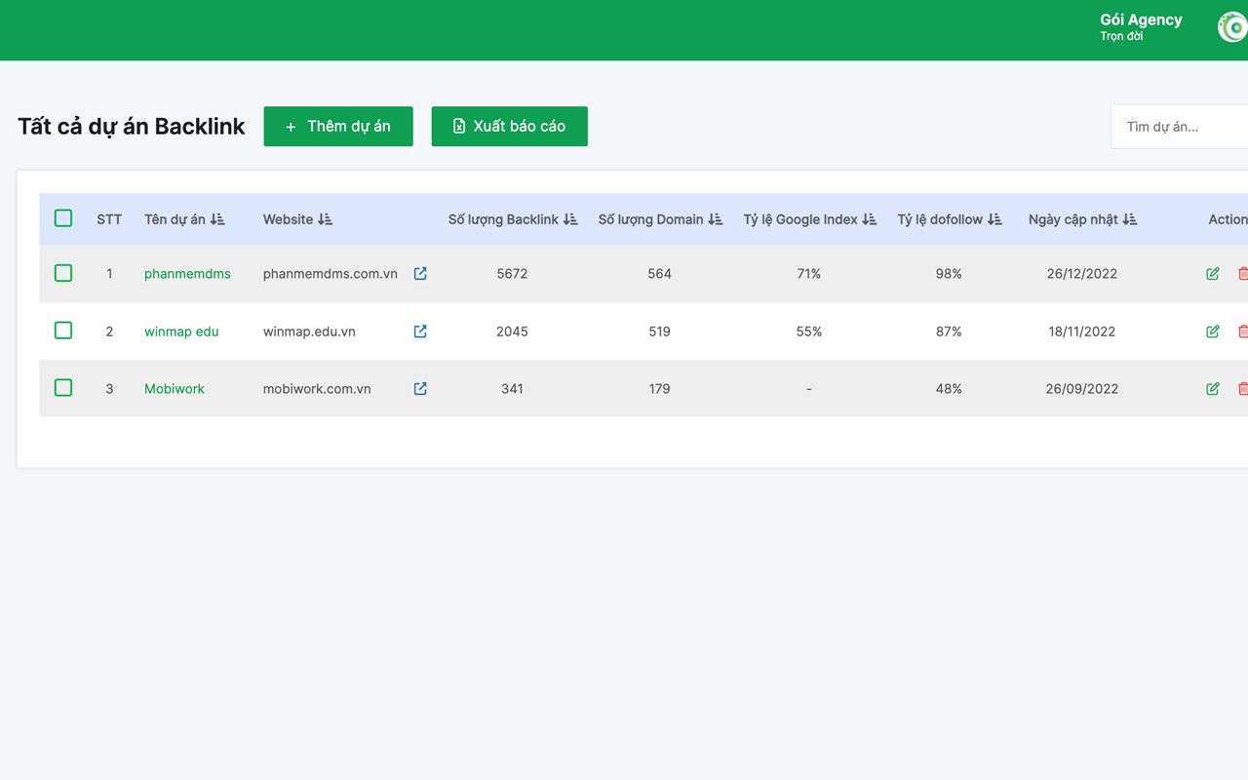
Task: Check the Mobiwork row checkbox
Action: pos(63,388)
